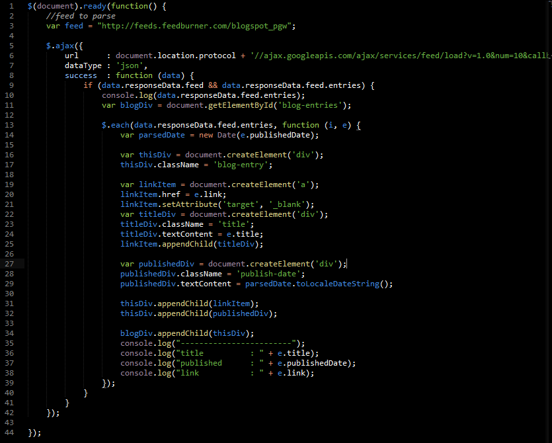Image resolution: width=552 pixels, height=443 pixels.
Task: Click the 'if' keyword on line 9
Action: click(x=88, y=85)
